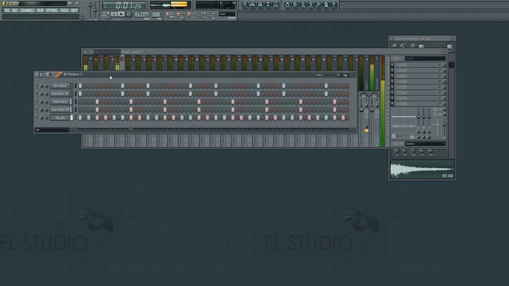
Task: Click the one-click recording microphone icon
Action: (319, 5)
